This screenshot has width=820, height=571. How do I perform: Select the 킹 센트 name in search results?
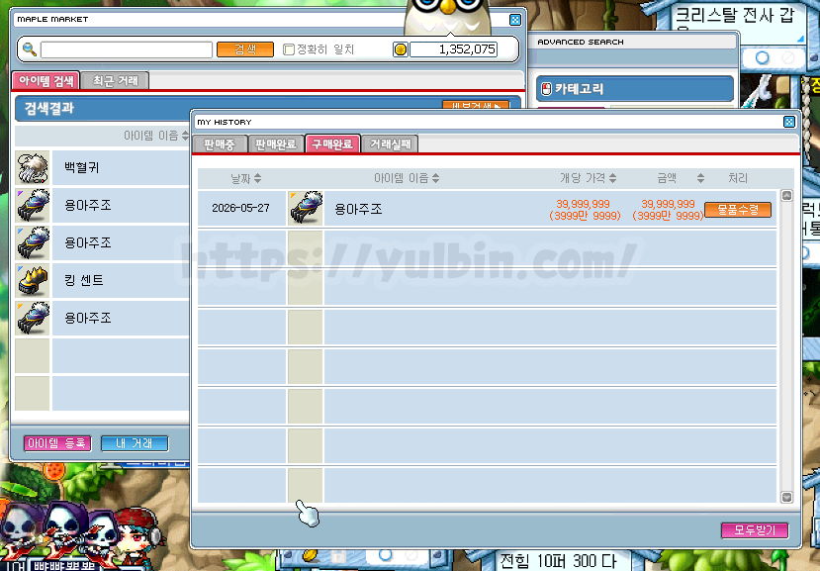tap(84, 280)
